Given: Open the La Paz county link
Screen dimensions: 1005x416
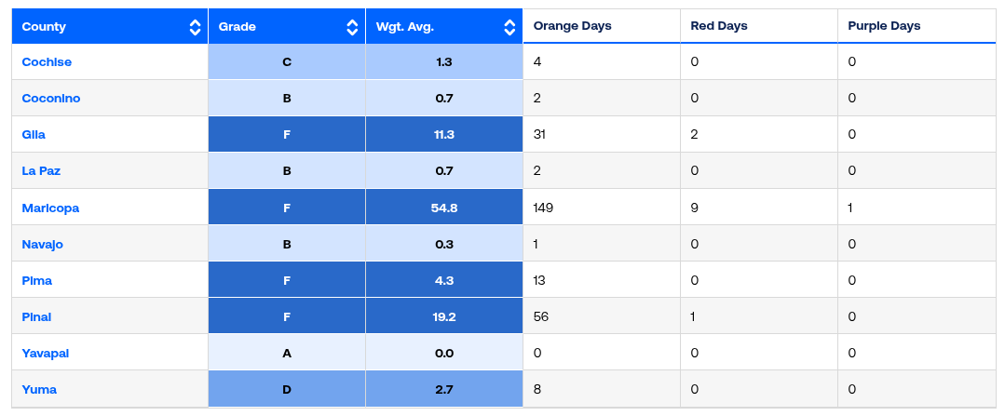Looking at the screenshot, I should coord(41,171).
